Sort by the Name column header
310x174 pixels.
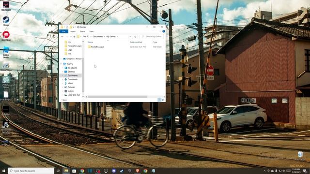[91, 42]
